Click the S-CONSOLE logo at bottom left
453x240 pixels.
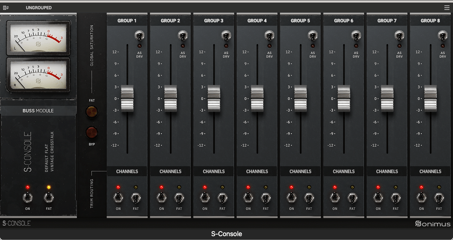(x=16, y=223)
